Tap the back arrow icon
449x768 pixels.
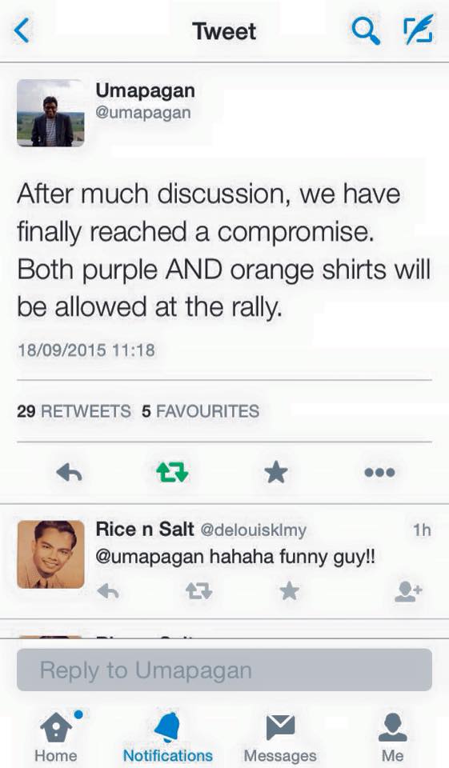[x=22, y=31]
